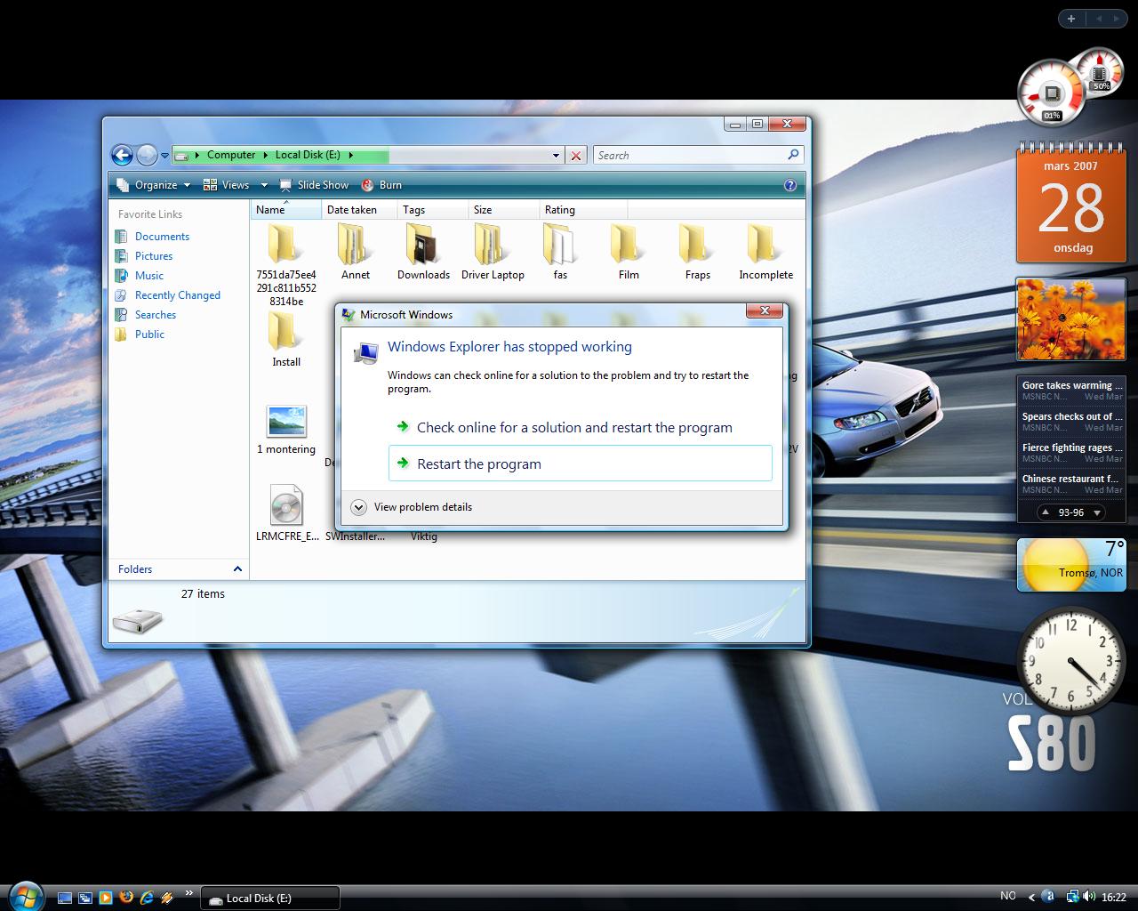Image resolution: width=1138 pixels, height=911 pixels.
Task: Select the Driver Laptop folder
Action: 493,251
